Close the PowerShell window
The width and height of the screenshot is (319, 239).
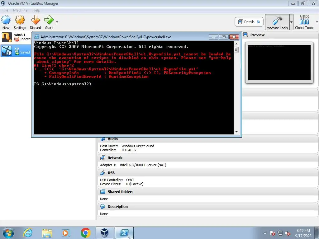point(234,37)
